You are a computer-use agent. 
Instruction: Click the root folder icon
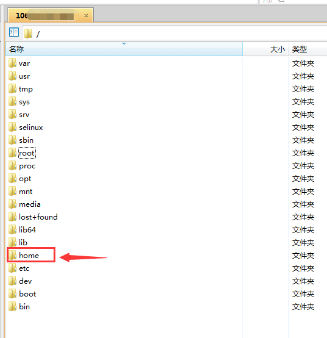point(12,153)
